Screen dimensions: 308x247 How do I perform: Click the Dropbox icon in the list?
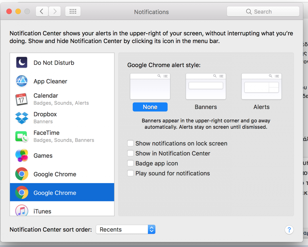pos(22,118)
